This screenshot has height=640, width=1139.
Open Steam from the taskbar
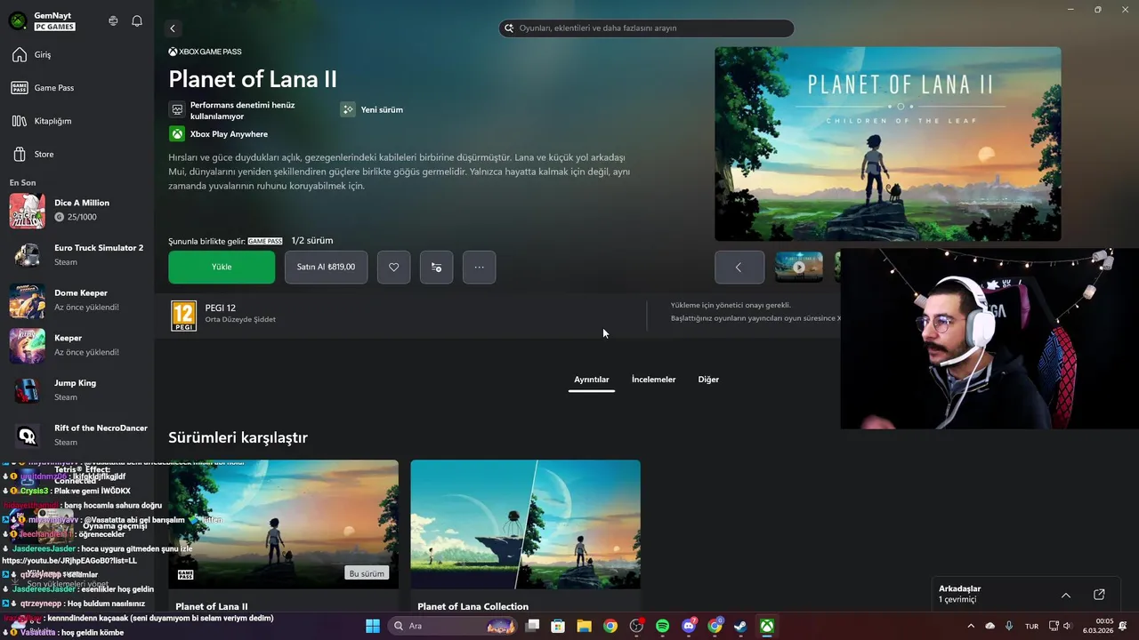[x=740, y=626]
